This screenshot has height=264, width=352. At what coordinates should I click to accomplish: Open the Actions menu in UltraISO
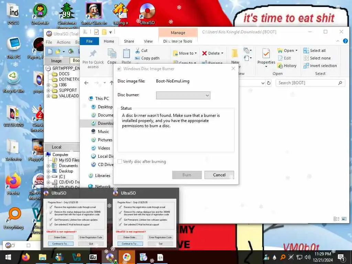point(64,42)
